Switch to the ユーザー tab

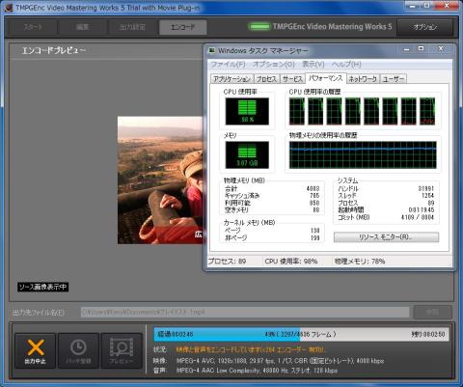[x=394, y=79]
